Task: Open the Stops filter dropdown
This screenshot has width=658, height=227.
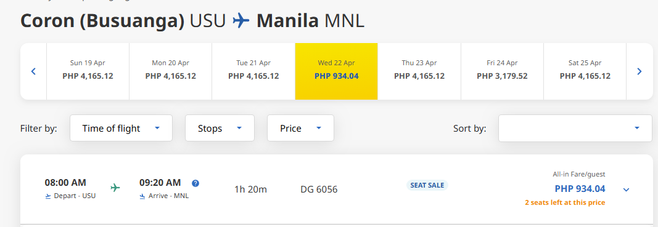Action: pos(220,128)
